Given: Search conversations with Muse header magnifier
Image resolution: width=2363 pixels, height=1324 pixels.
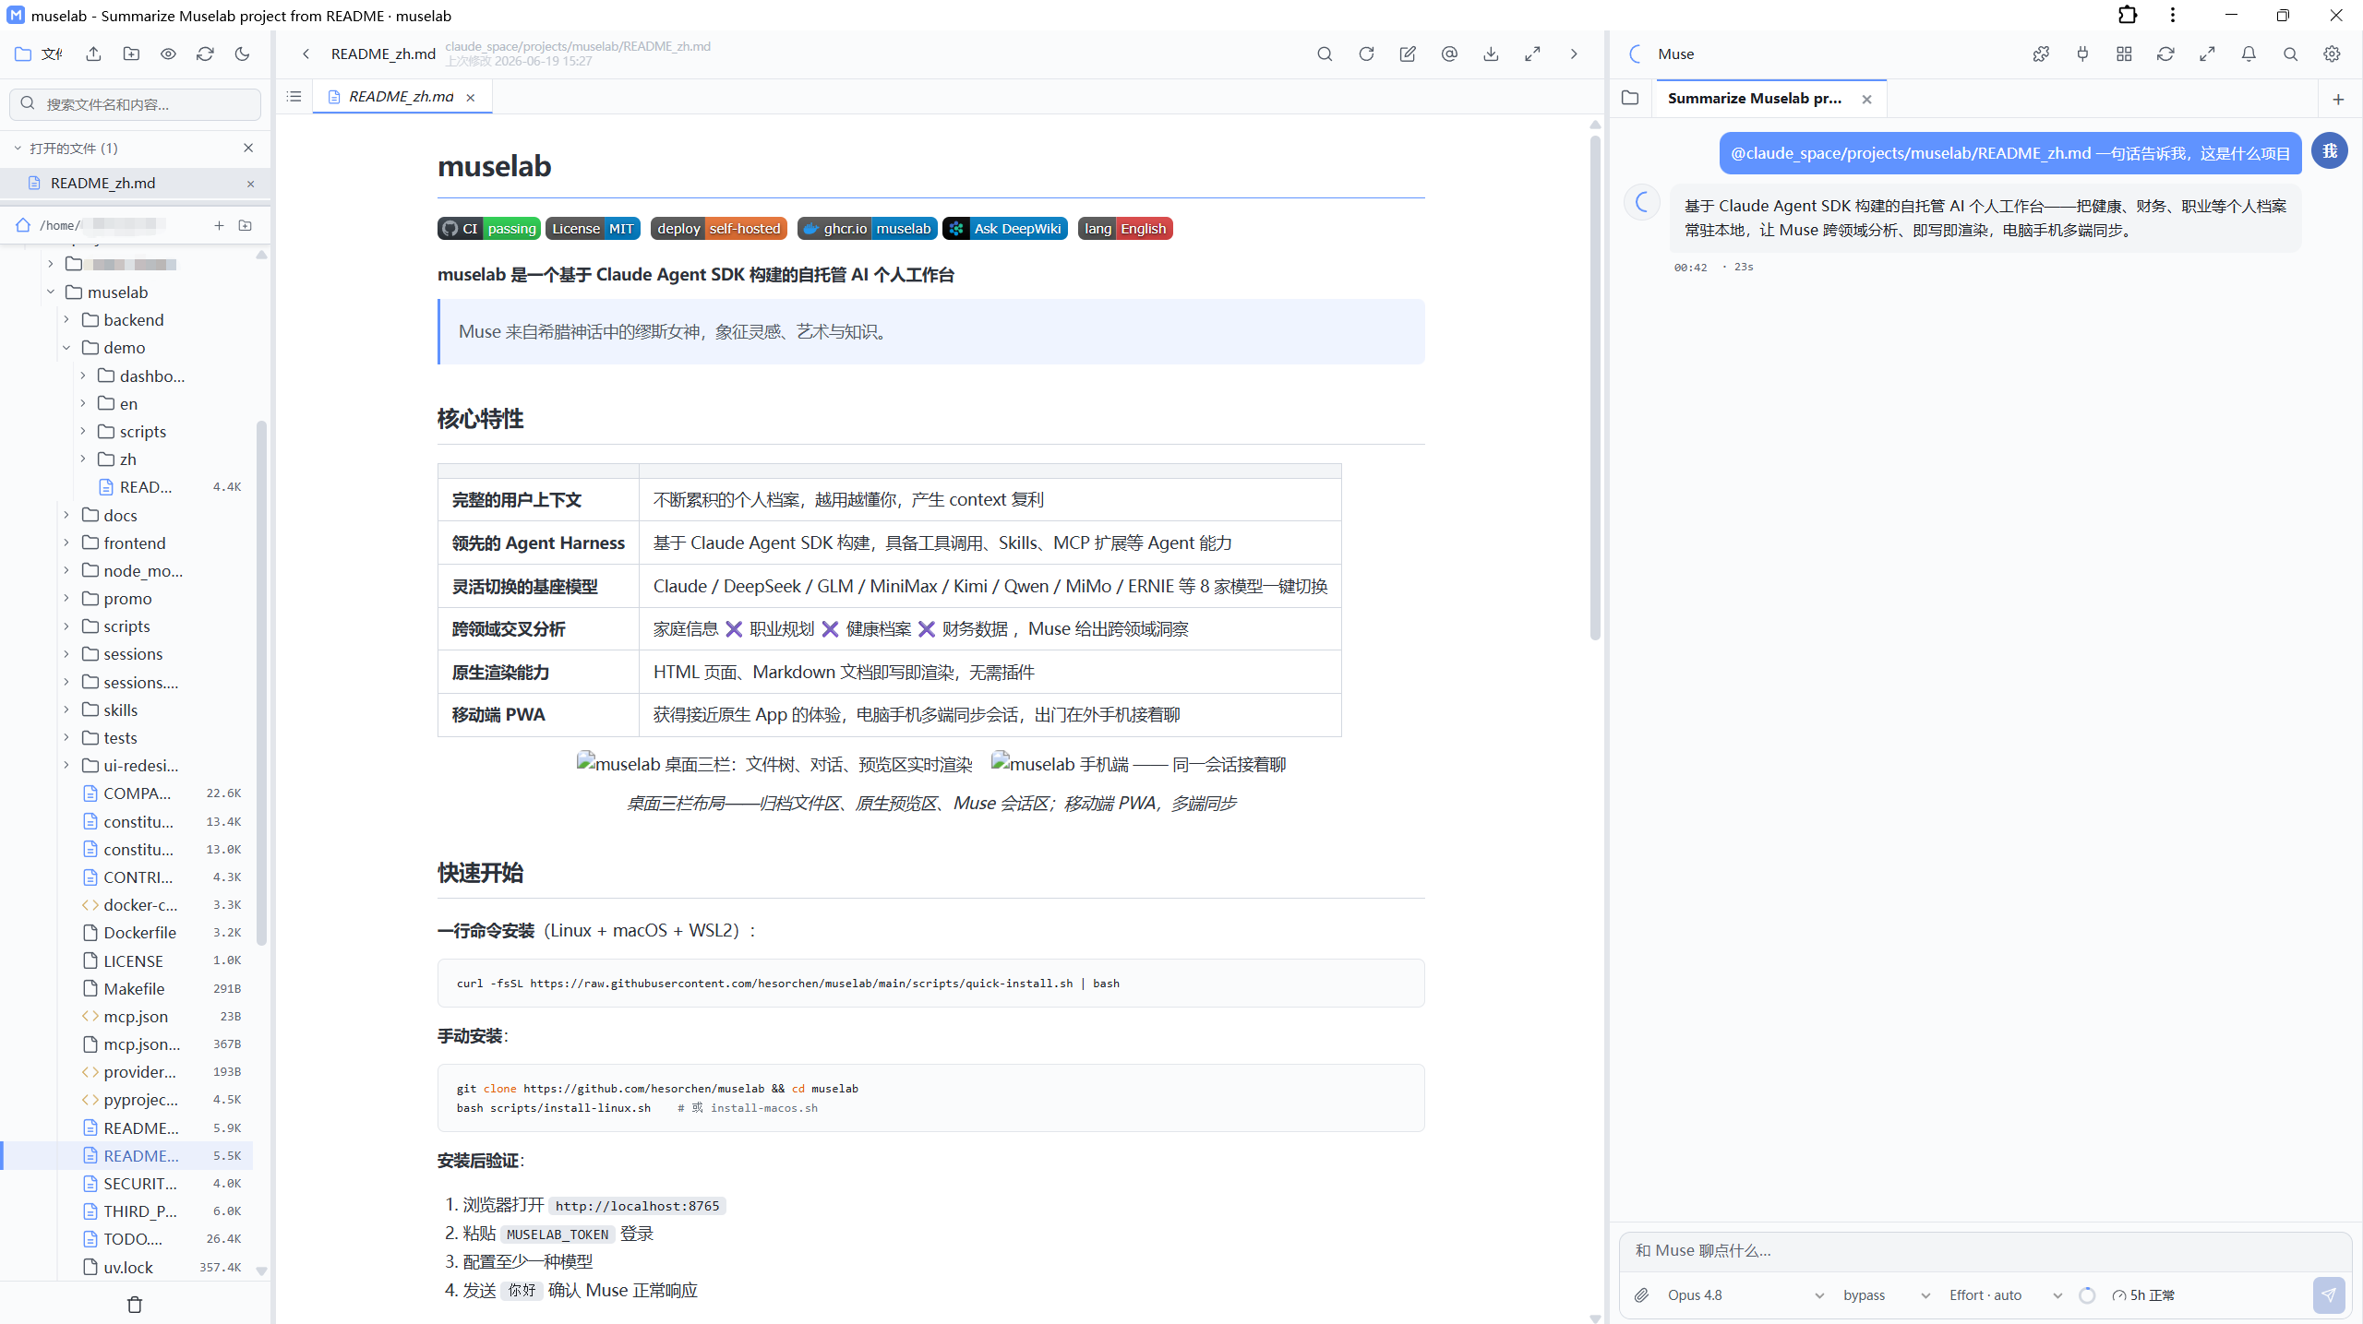Looking at the screenshot, I should coord(2290,54).
